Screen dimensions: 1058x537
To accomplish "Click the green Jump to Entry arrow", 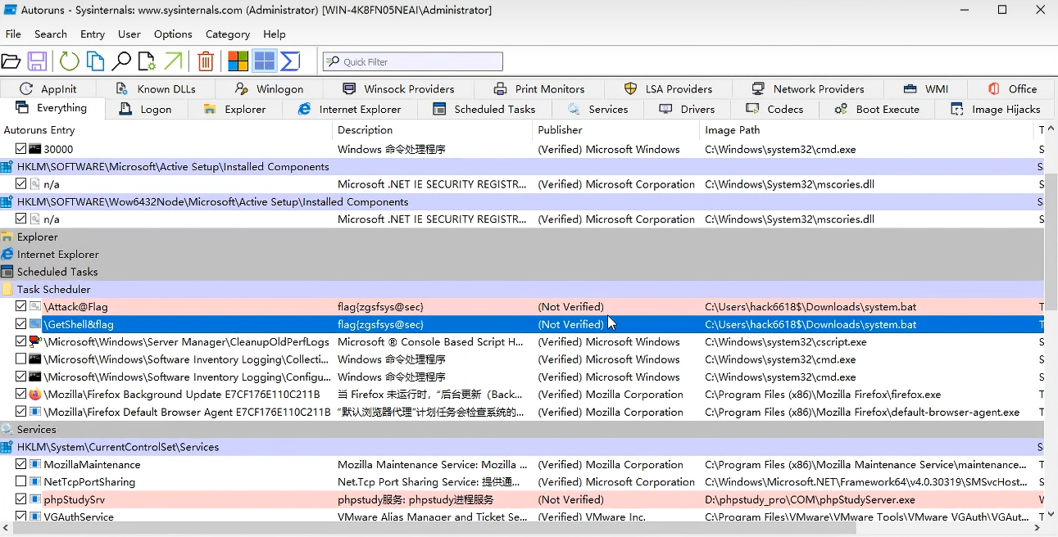I will (x=173, y=61).
